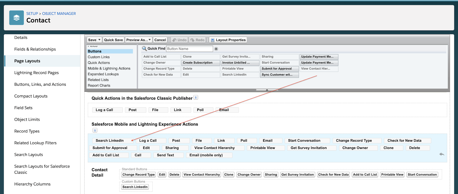Open the SETUP breadcrumb link
This screenshot has height=194, width=458.
pos(32,13)
